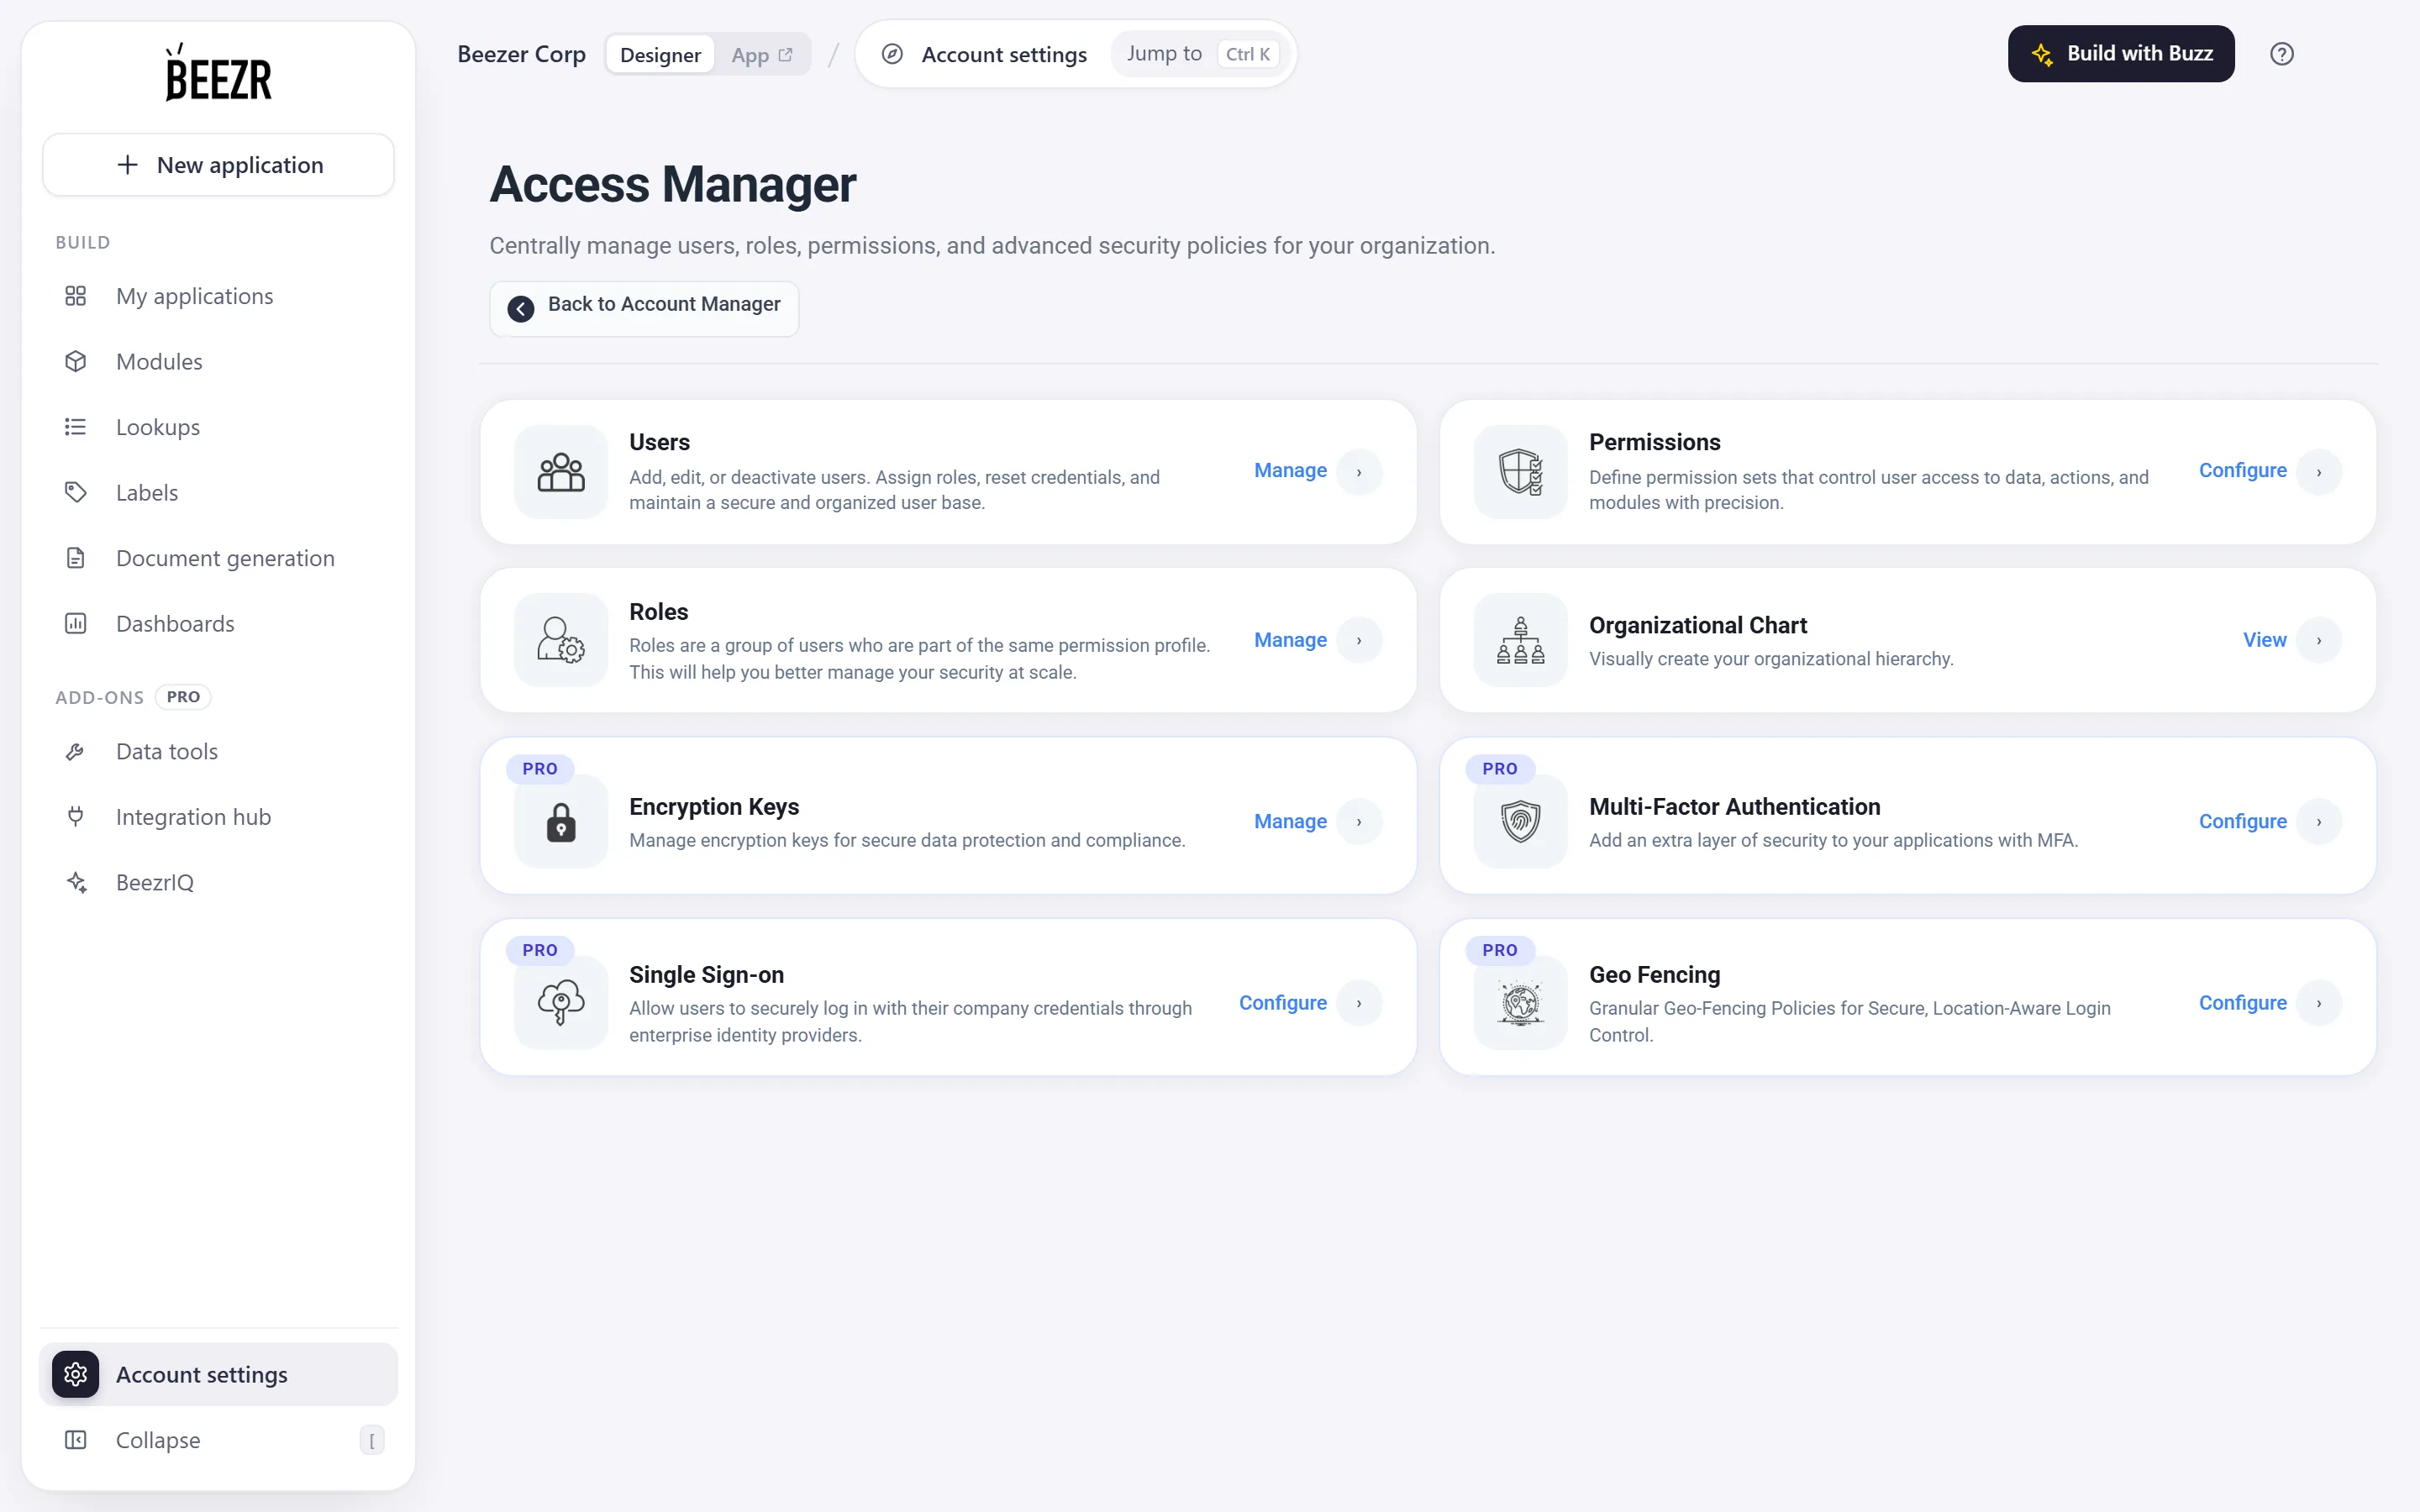The width and height of the screenshot is (2420, 1512).
Task: Open Dashboards in sidebar
Action: (x=218, y=624)
